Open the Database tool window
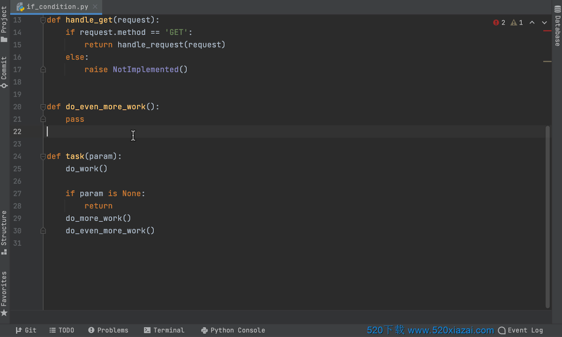 [x=557, y=26]
